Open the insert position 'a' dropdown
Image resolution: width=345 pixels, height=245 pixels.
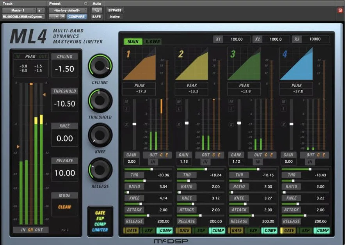point(41,10)
